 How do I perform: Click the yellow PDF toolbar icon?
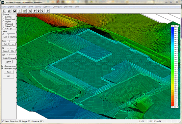(x=25, y=11)
